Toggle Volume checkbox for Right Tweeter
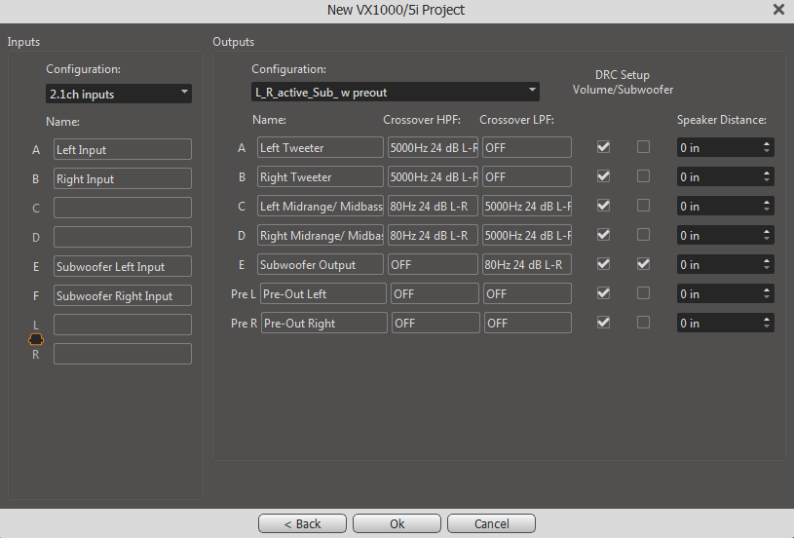The height and width of the screenshot is (538, 794). pyautogui.click(x=603, y=176)
